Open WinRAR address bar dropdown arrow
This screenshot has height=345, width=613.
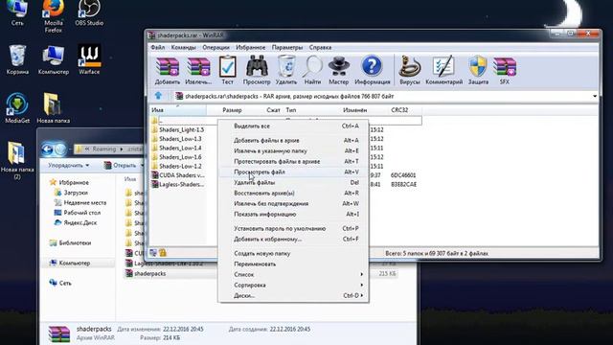(x=595, y=96)
